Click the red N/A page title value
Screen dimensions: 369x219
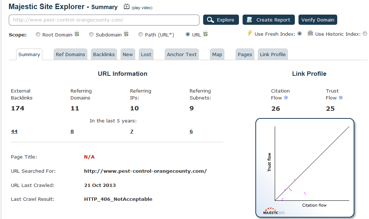coord(90,157)
